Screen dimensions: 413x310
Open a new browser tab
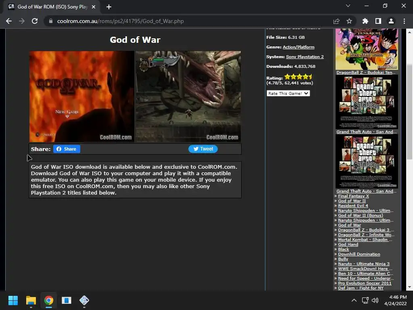[109, 7]
